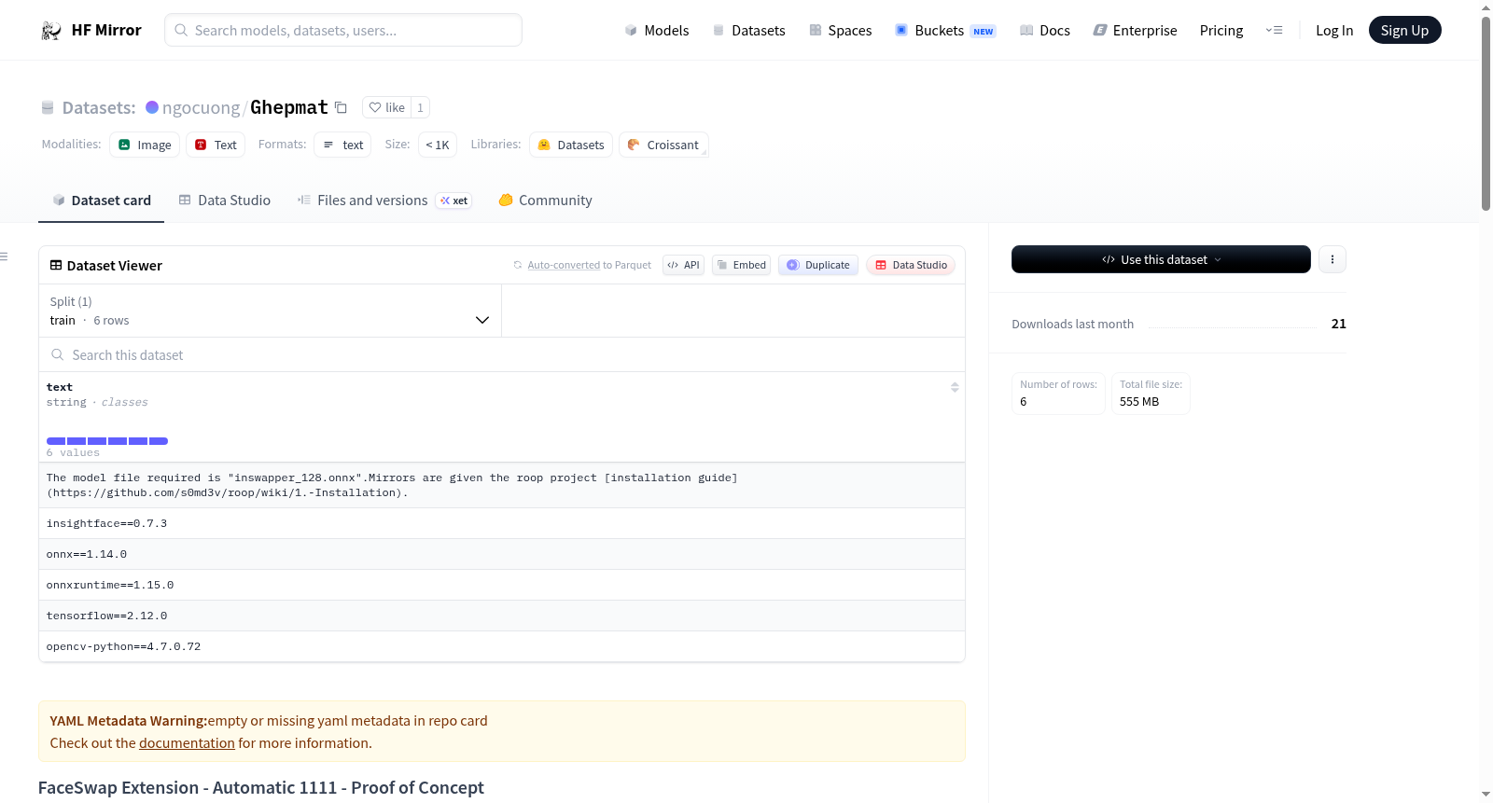Click the ngocuong user avatar
Viewport: 1493px width, 803px height.
pyautogui.click(x=152, y=107)
